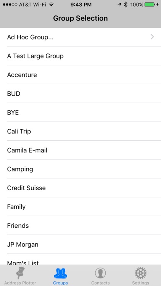This screenshot has height=286, width=161.
Task: Select the Camila E-mail group
Action: [80, 150]
